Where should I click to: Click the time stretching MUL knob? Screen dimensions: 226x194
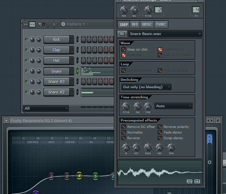pos(138,106)
